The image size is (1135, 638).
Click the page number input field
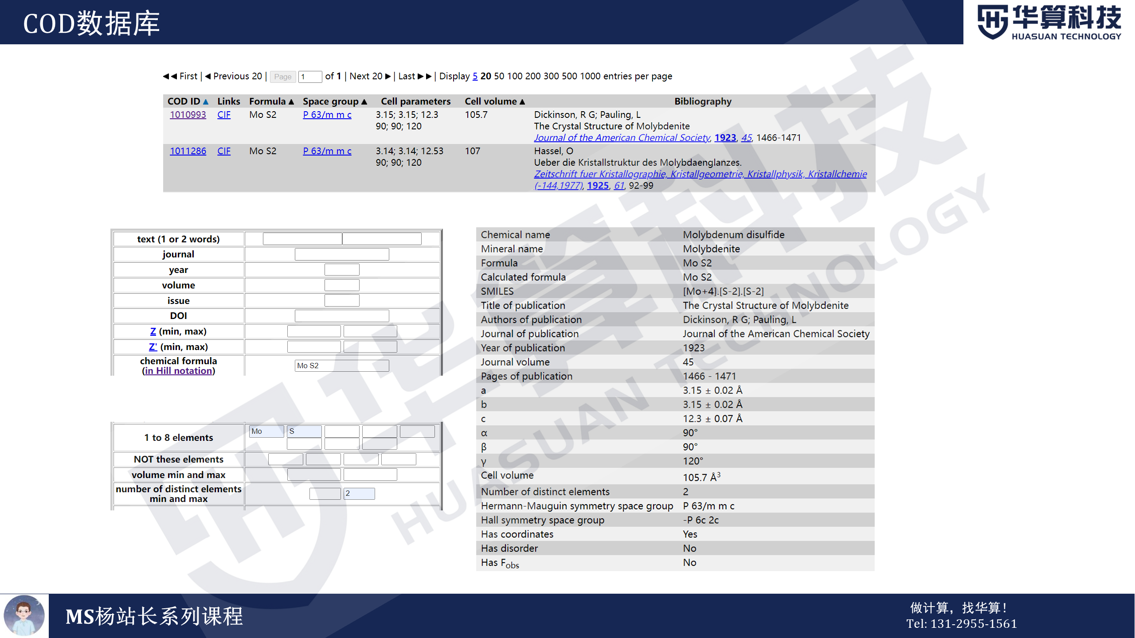310,77
